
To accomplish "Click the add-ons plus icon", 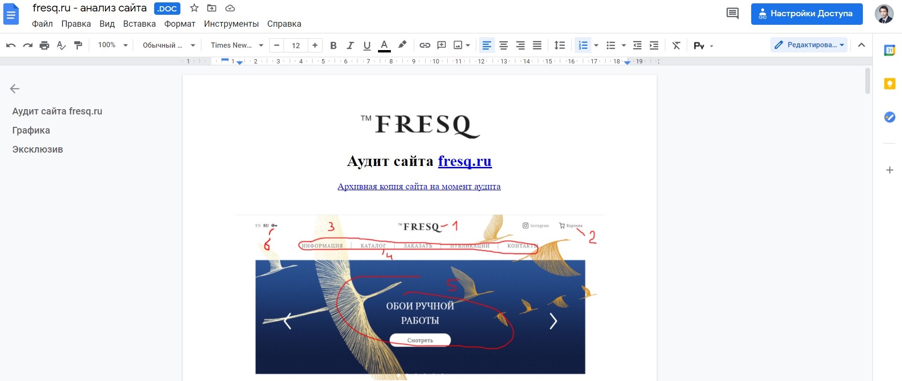I will click(x=890, y=170).
